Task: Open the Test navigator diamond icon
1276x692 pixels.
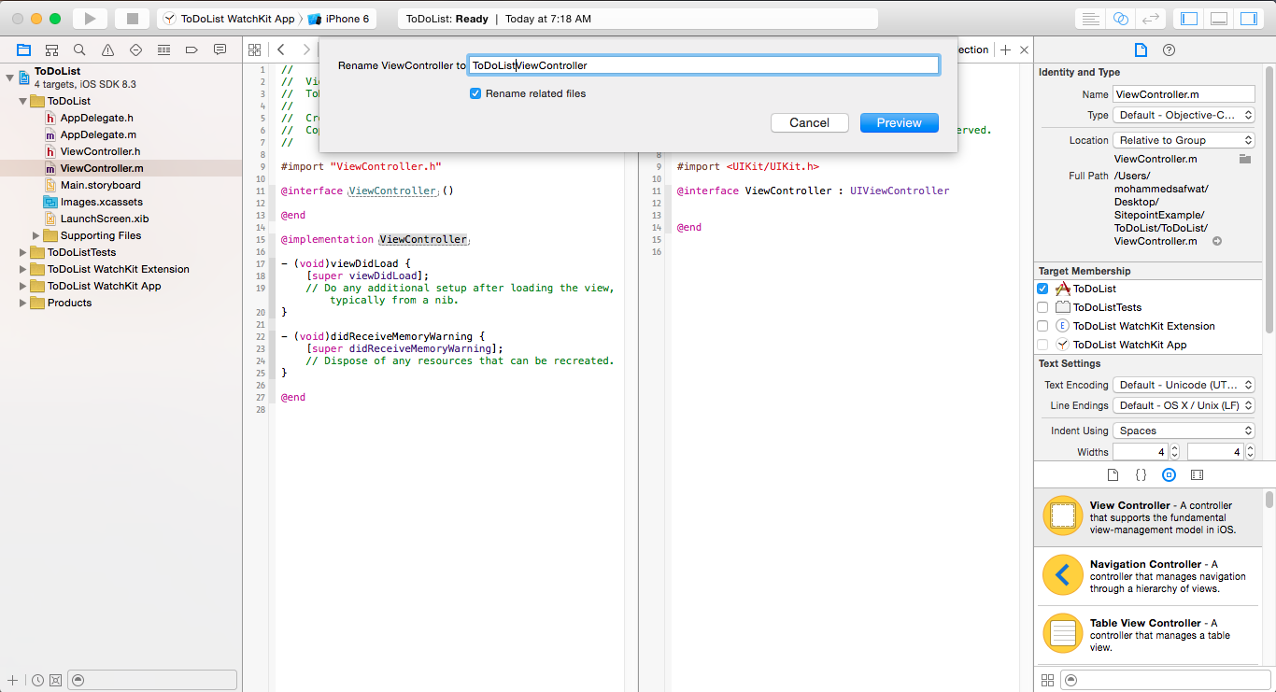Action: tap(135, 49)
